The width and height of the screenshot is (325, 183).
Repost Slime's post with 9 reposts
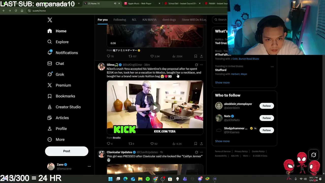tap(131, 144)
